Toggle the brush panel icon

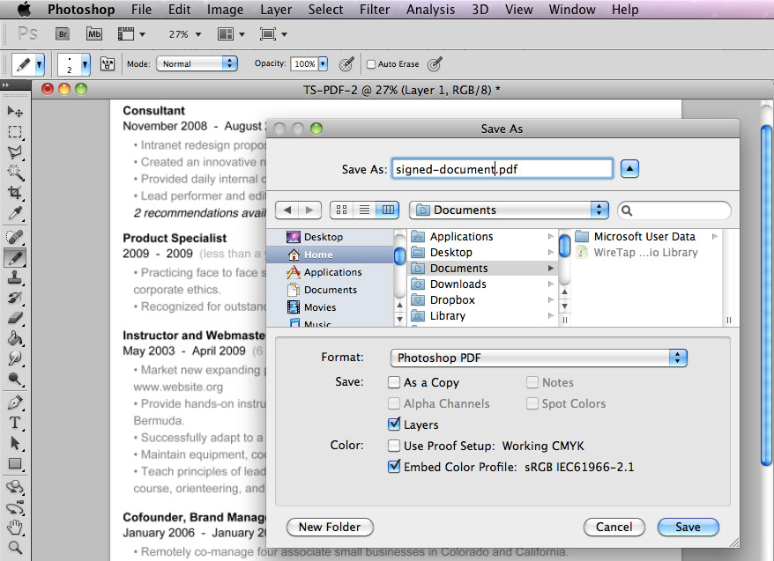click(108, 63)
